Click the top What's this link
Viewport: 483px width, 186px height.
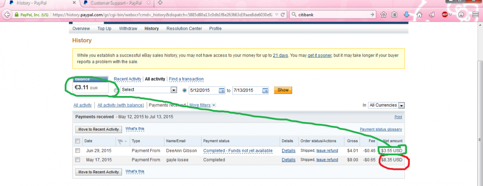click(x=135, y=129)
